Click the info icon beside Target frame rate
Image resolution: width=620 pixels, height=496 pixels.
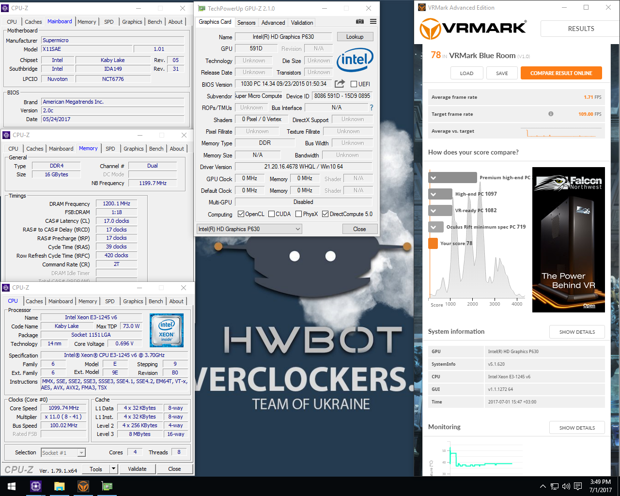[551, 114]
